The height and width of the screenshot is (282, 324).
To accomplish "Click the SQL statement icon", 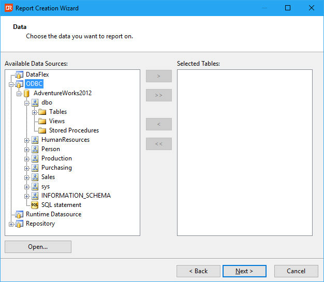I will (35, 205).
